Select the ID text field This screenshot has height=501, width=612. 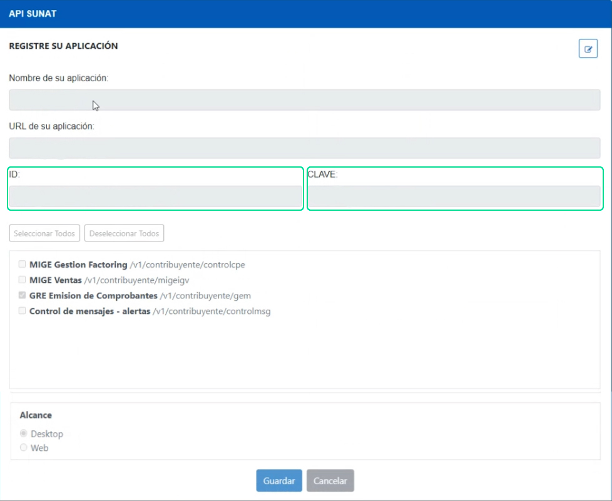155,196
